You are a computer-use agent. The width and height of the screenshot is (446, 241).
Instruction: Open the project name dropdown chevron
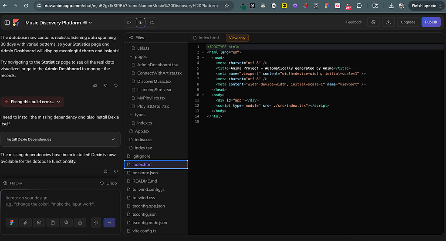(x=91, y=23)
